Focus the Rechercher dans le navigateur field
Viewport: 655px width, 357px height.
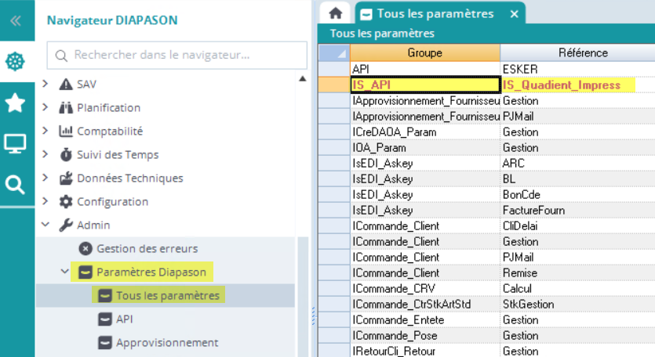pyautogui.click(x=177, y=55)
